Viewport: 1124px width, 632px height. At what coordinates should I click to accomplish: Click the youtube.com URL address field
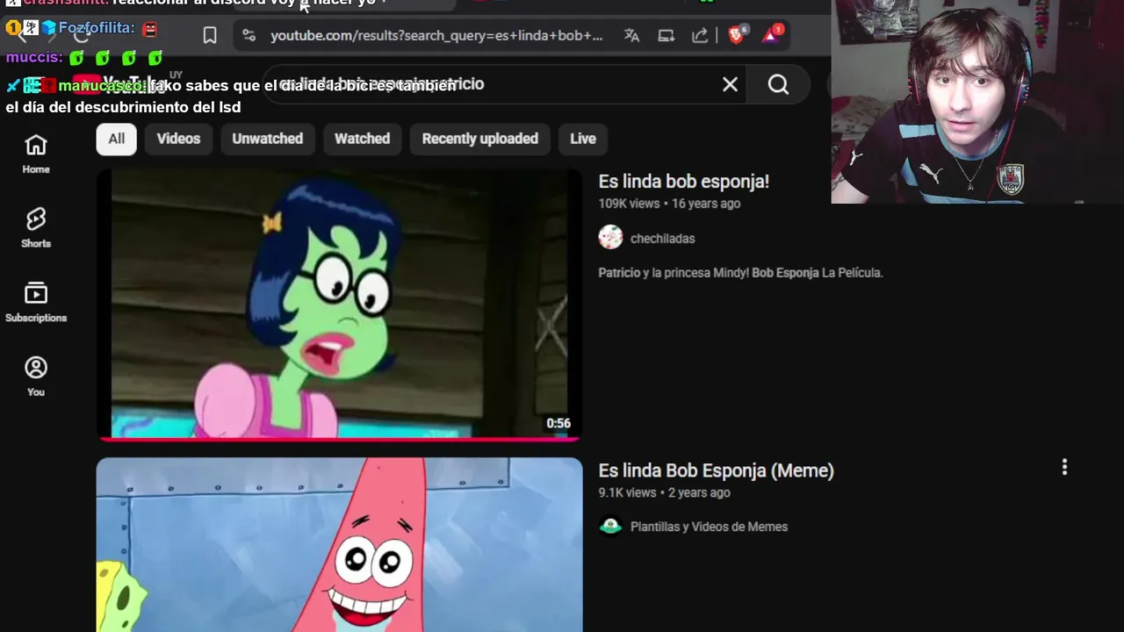pos(436,35)
